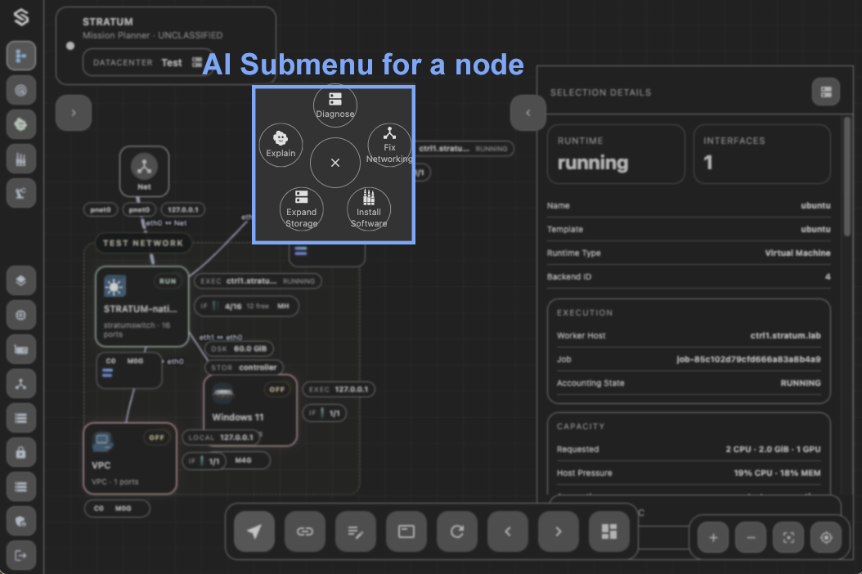Screen dimensions: 862x574
Task: Collapse the Selection Details panel chevron
Action: pos(528,113)
